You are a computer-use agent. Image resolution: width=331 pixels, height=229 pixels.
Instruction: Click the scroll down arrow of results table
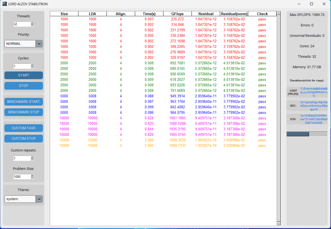(278, 223)
